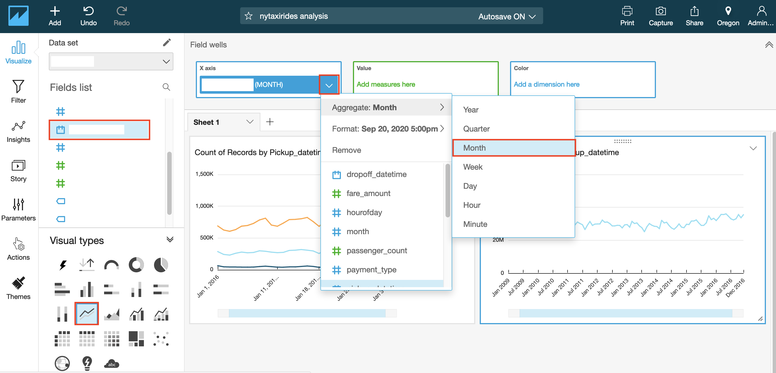Search the fields list

166,87
